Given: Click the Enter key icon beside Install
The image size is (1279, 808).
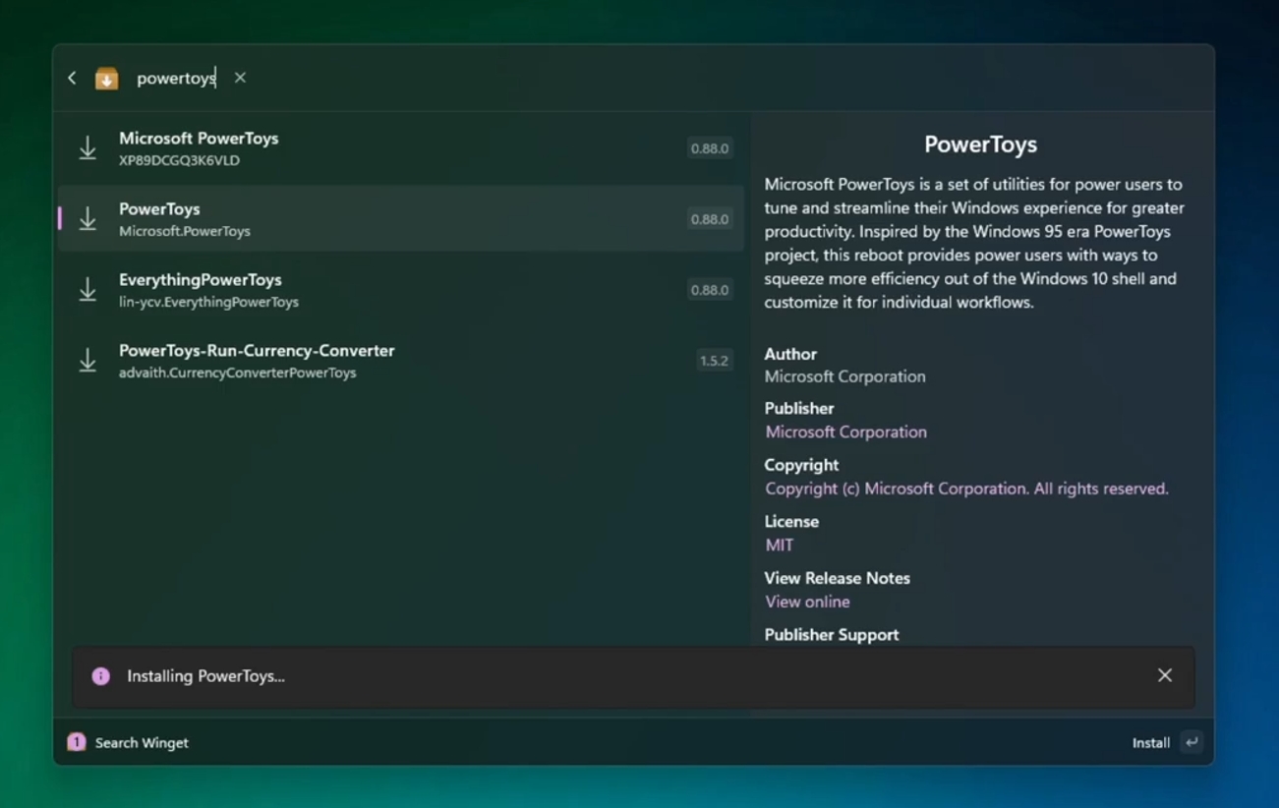Looking at the screenshot, I should 1192,742.
